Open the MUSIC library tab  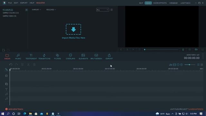pos(18,57)
